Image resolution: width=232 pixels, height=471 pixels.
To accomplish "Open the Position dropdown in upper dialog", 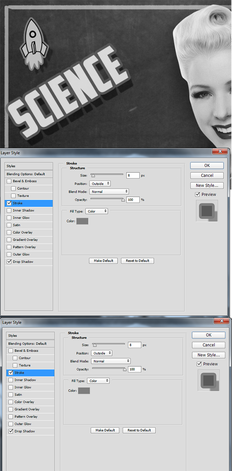I will (x=100, y=184).
